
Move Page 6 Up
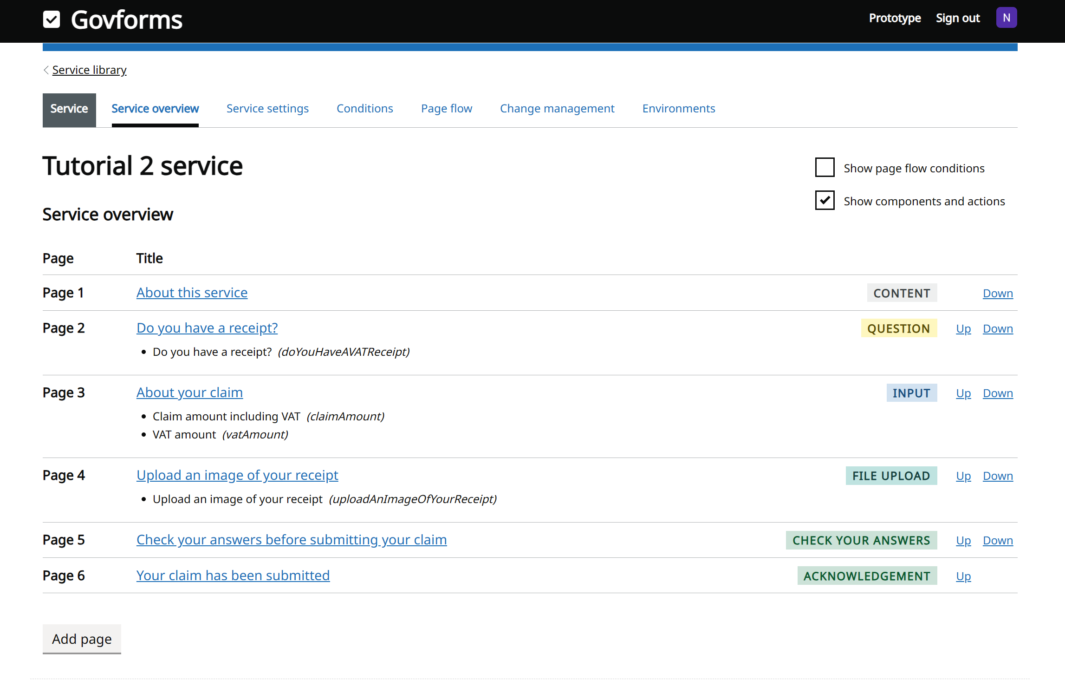click(x=963, y=576)
